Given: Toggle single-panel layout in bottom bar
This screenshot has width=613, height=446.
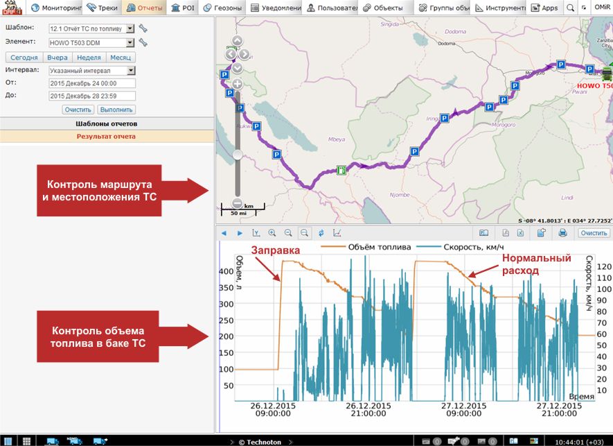Looking at the screenshot, I should click(8, 441).
